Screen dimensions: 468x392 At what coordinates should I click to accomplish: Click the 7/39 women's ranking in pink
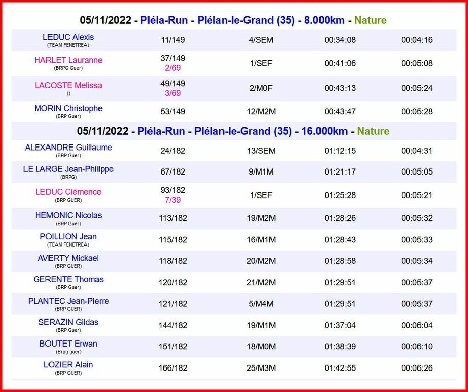[x=173, y=200]
